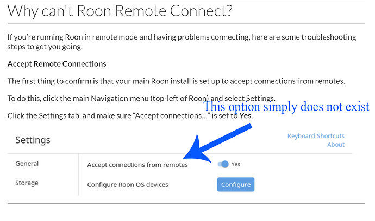Click the blue Configure button

point(236,184)
